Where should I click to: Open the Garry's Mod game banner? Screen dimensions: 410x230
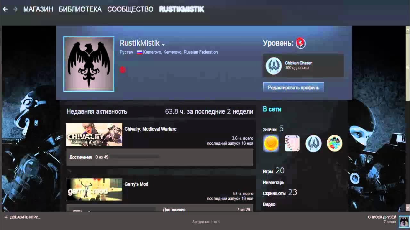tap(94, 189)
